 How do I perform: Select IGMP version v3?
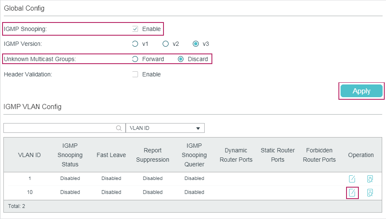click(x=196, y=44)
